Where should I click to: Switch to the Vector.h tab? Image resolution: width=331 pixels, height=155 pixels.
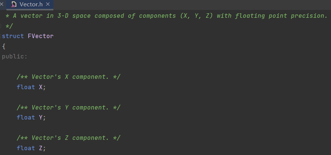[x=30, y=5]
